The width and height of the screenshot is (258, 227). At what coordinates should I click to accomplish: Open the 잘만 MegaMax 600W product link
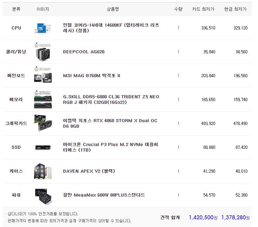[x=104, y=195]
